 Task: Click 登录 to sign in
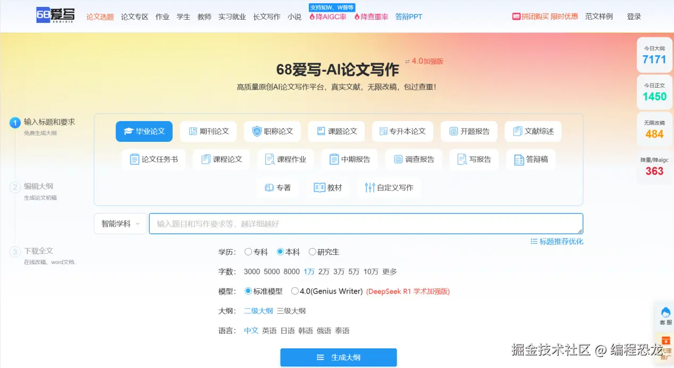[634, 16]
